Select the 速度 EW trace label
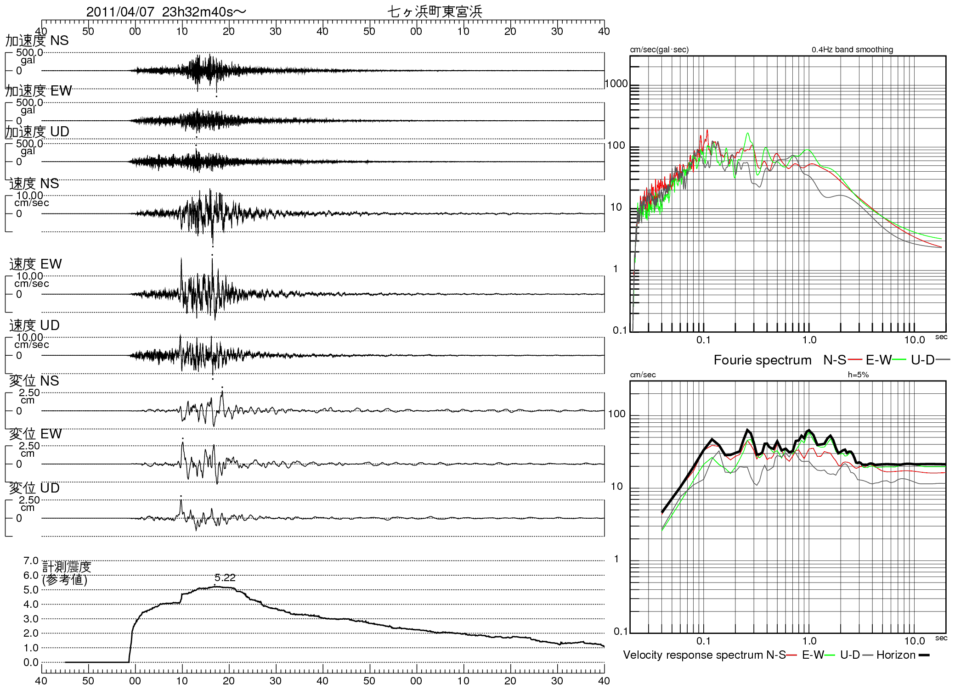 pyautogui.click(x=35, y=264)
